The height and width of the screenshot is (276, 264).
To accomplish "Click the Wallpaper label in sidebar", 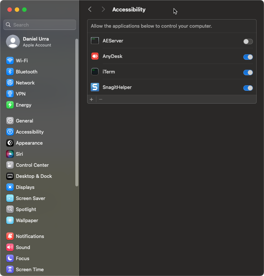I will 27,221.
